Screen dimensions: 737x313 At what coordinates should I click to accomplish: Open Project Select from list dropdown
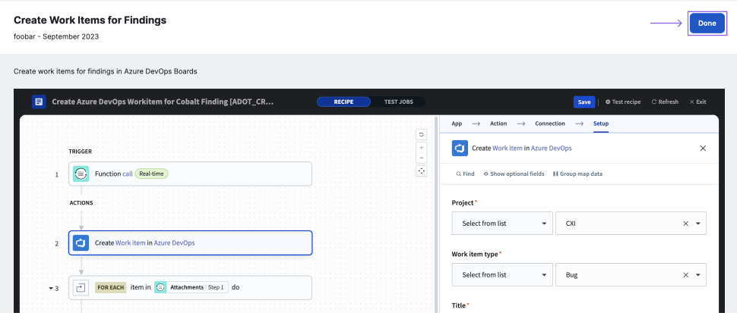[502, 224]
